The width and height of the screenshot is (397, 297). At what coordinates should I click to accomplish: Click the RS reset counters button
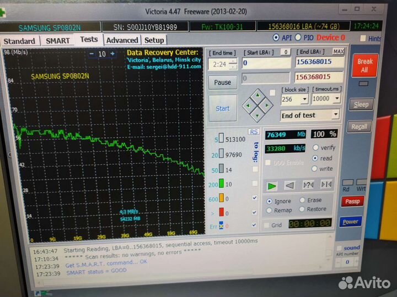pyautogui.click(x=254, y=132)
